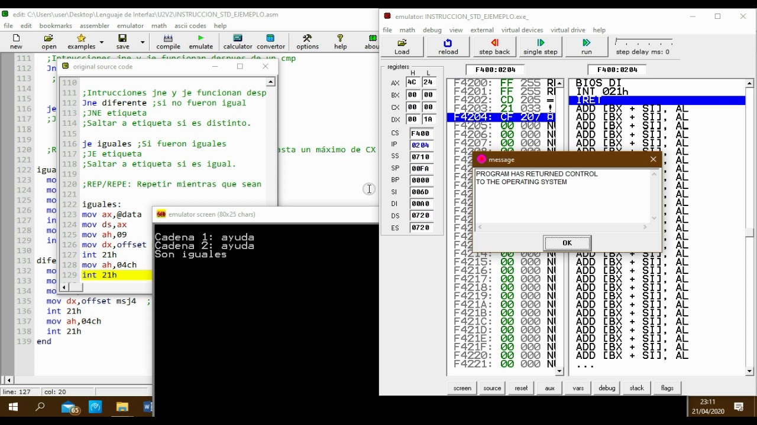This screenshot has height=425, width=757.
Task: Click OK in the message dialog
Action: point(567,243)
